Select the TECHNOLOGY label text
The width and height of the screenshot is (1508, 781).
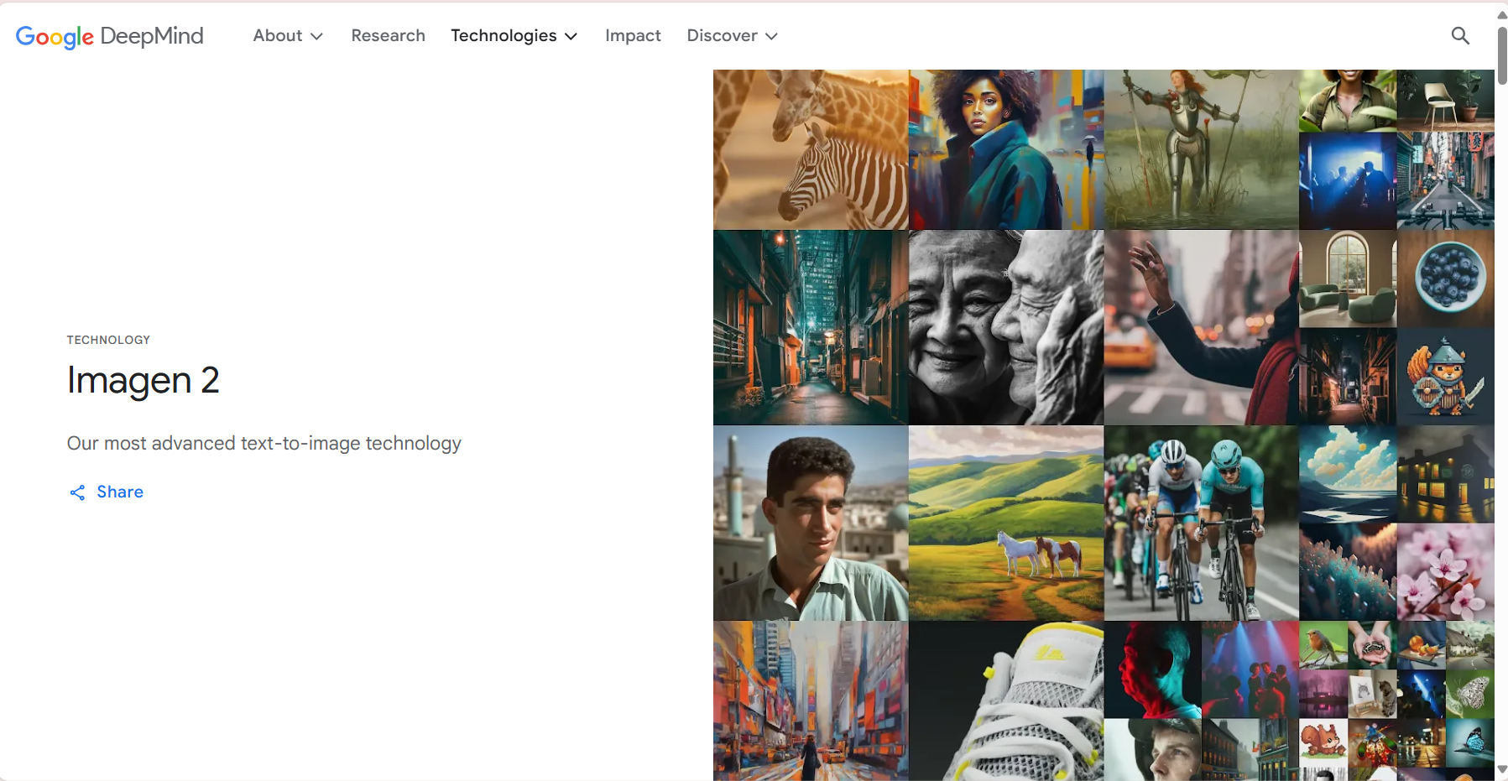(x=108, y=340)
